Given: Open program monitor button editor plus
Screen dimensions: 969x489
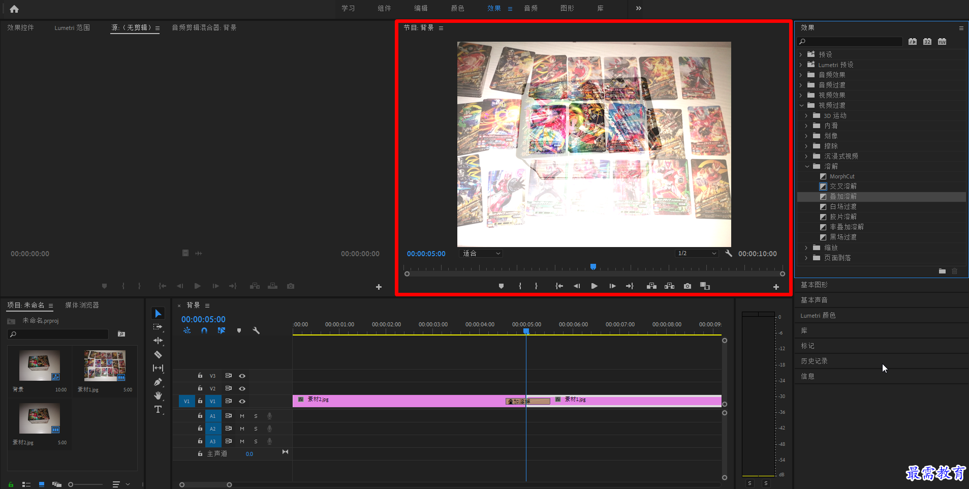Looking at the screenshot, I should (x=776, y=287).
